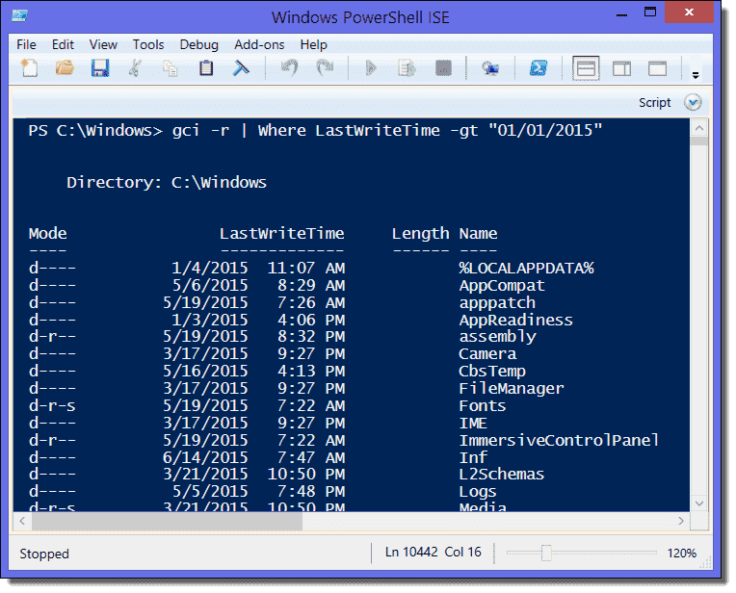
Task: Click the Length column header
Action: click(421, 234)
